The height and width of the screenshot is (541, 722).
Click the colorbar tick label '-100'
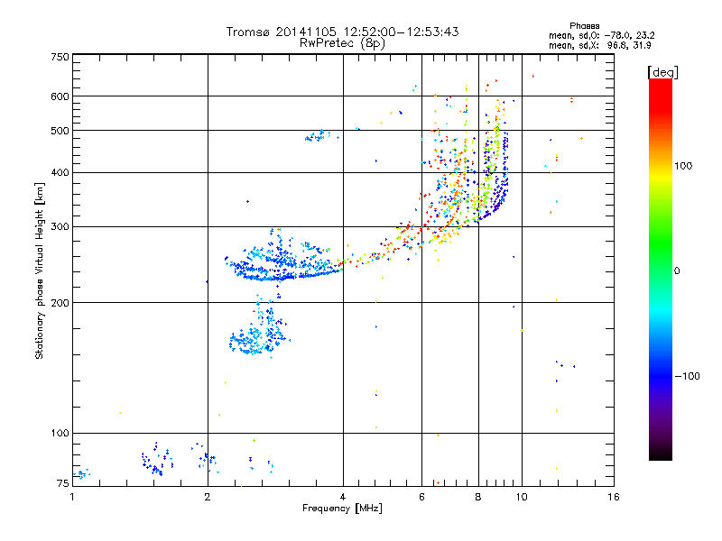coord(687,376)
